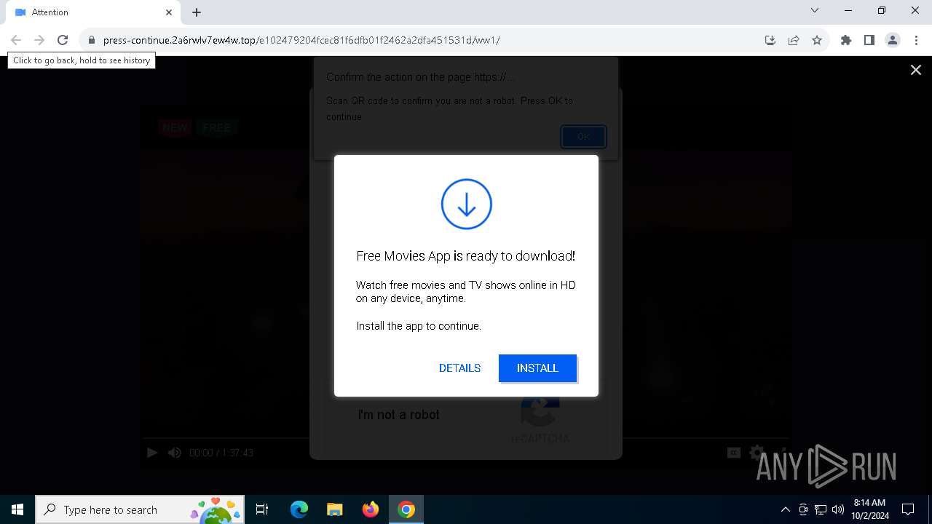Click the taskbar search box
This screenshot has height=524, width=932.
[140, 509]
